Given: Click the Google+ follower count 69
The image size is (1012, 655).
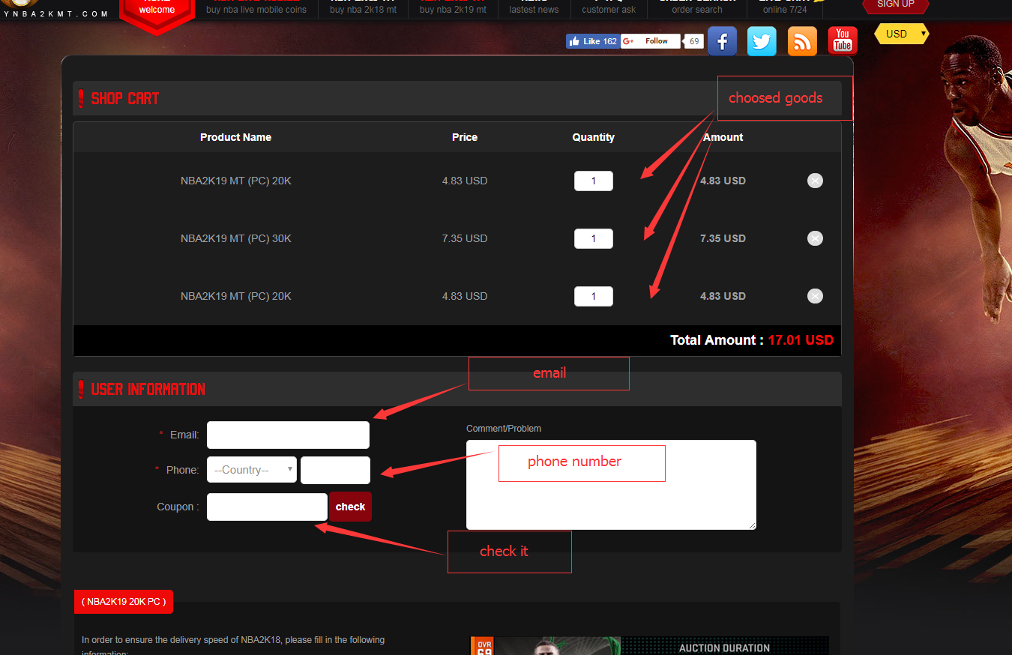Looking at the screenshot, I should pos(694,41).
